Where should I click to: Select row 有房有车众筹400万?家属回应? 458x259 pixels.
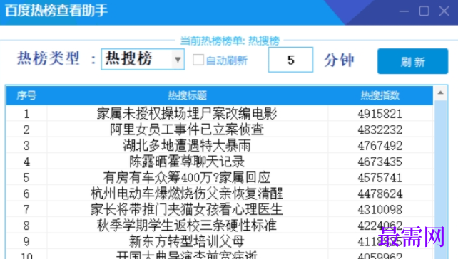click(x=220, y=178)
